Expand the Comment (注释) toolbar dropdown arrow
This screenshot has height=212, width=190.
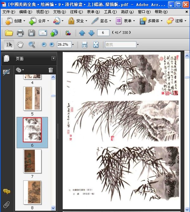click(186, 21)
